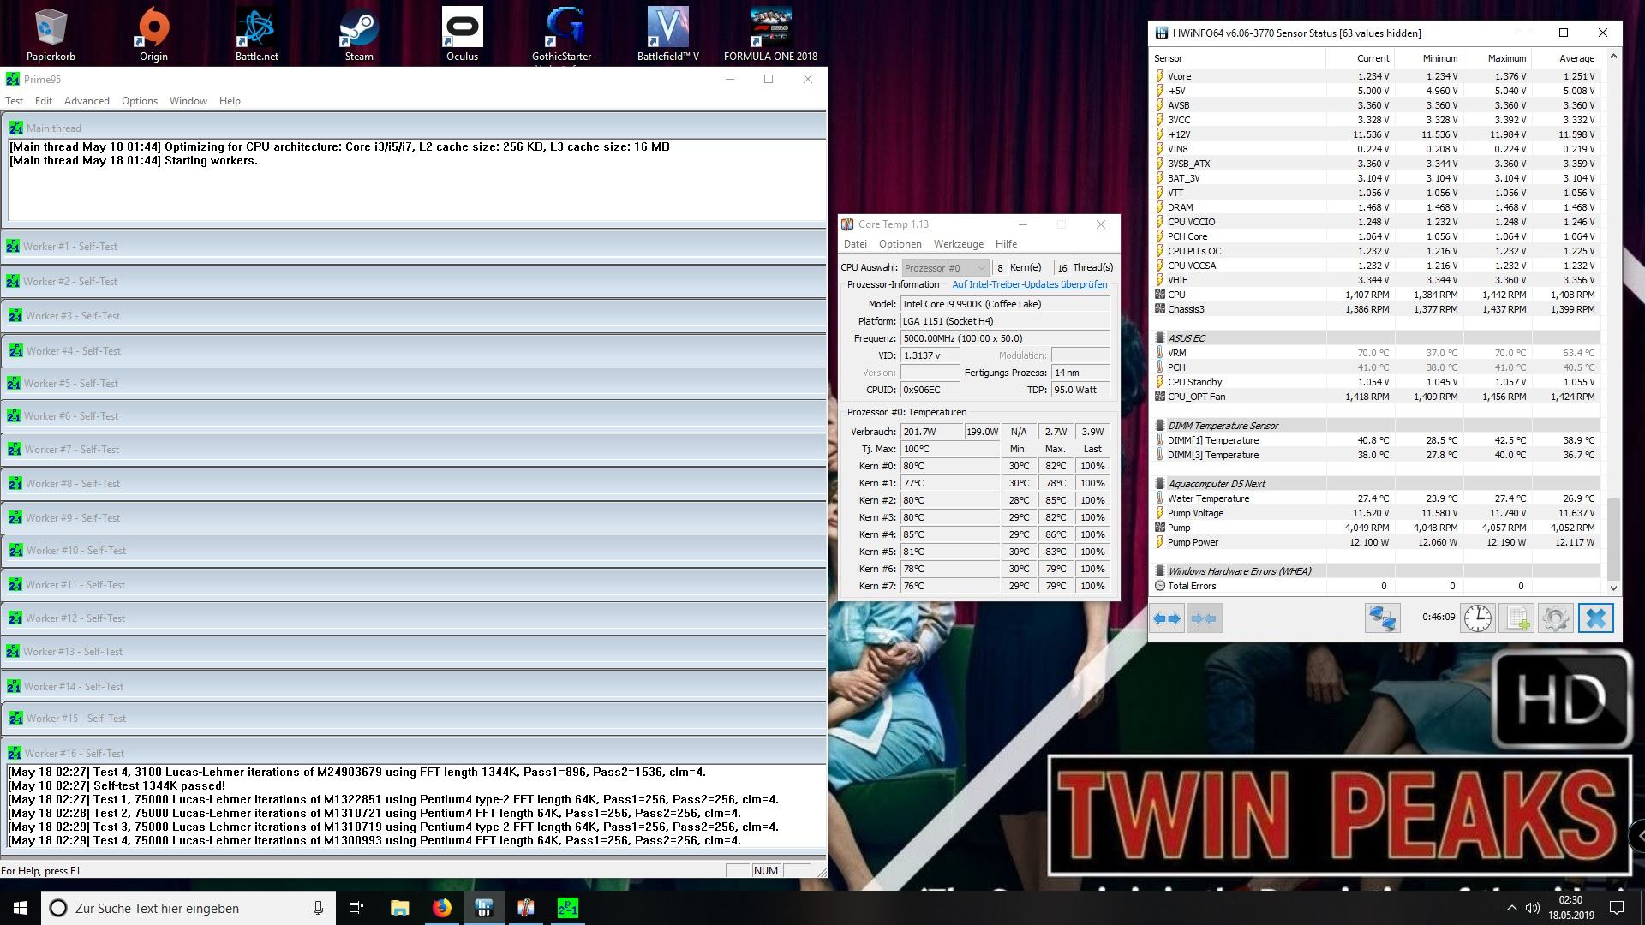The width and height of the screenshot is (1645, 925).
Task: Select the Battle.net desktop shortcut
Action: tap(256, 34)
